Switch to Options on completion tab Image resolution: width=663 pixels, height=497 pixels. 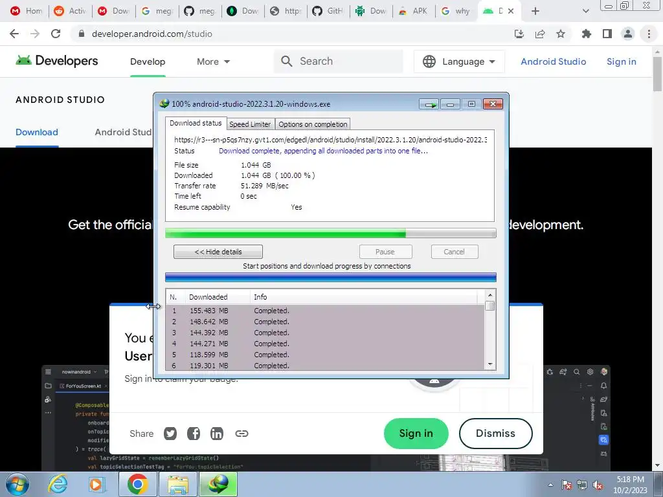click(x=313, y=124)
